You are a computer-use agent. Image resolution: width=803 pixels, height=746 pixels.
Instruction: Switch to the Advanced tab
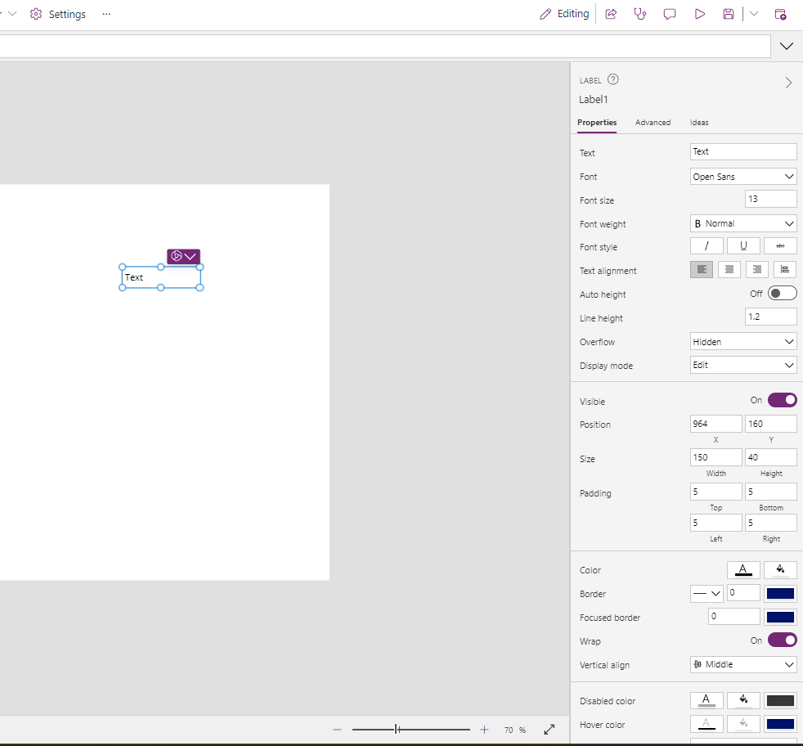[653, 123]
